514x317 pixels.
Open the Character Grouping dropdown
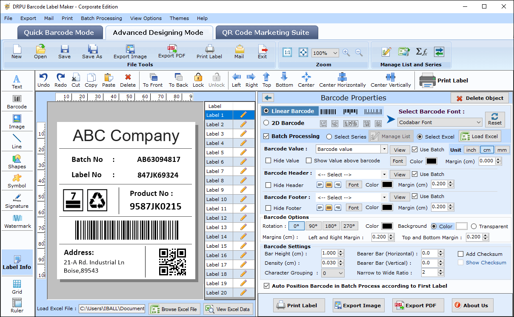pyautogui.click(x=333, y=273)
